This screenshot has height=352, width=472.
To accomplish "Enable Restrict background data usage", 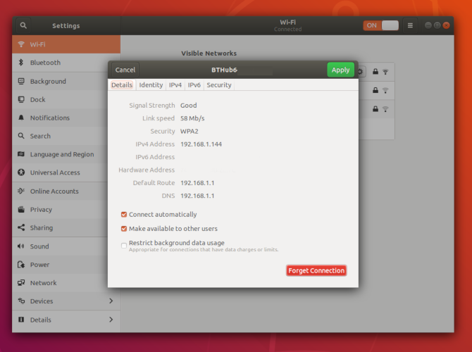I will point(124,246).
